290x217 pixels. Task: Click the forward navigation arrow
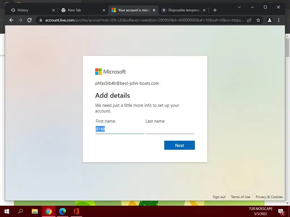tap(20, 20)
